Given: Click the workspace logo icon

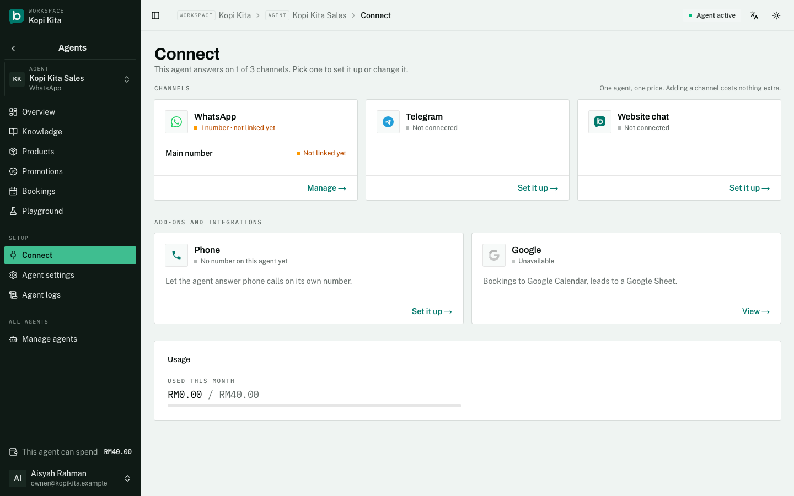Looking at the screenshot, I should [x=17, y=16].
